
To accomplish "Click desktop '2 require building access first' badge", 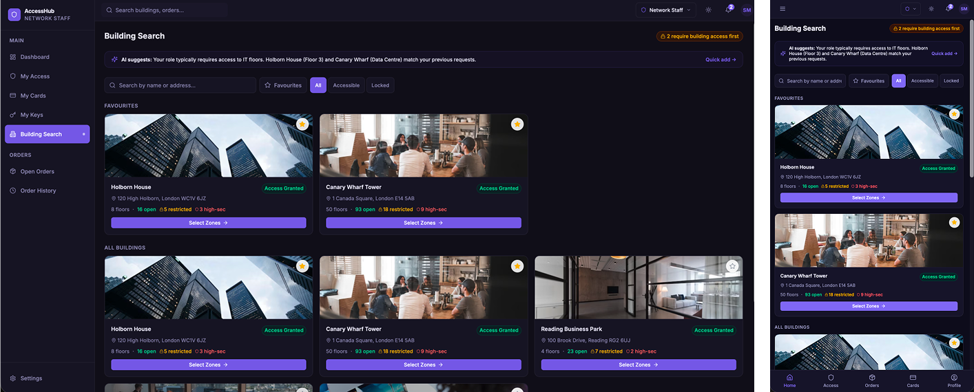I will (699, 36).
